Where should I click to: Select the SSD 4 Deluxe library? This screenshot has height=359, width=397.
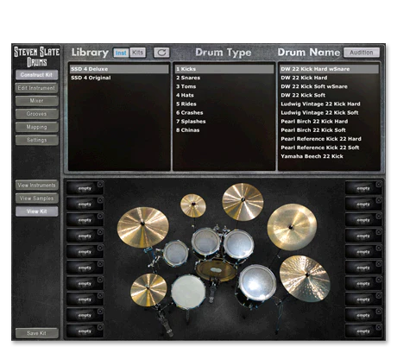tap(119, 69)
